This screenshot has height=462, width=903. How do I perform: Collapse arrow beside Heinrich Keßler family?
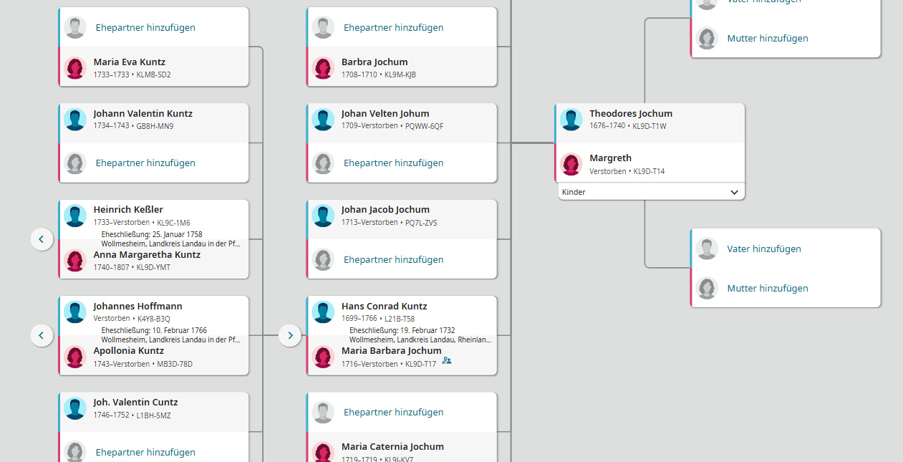(42, 239)
